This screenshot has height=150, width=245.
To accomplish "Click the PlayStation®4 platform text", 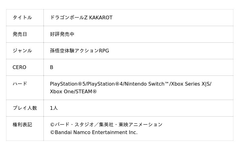I will click(x=105, y=84).
